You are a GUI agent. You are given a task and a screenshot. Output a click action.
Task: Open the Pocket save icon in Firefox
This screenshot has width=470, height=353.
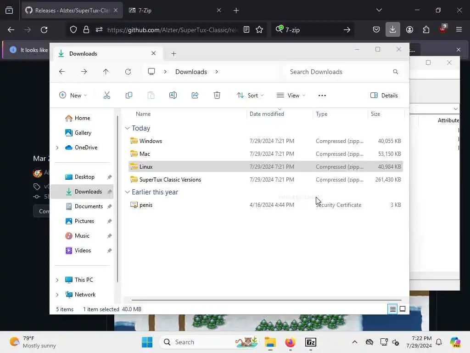[376, 29]
